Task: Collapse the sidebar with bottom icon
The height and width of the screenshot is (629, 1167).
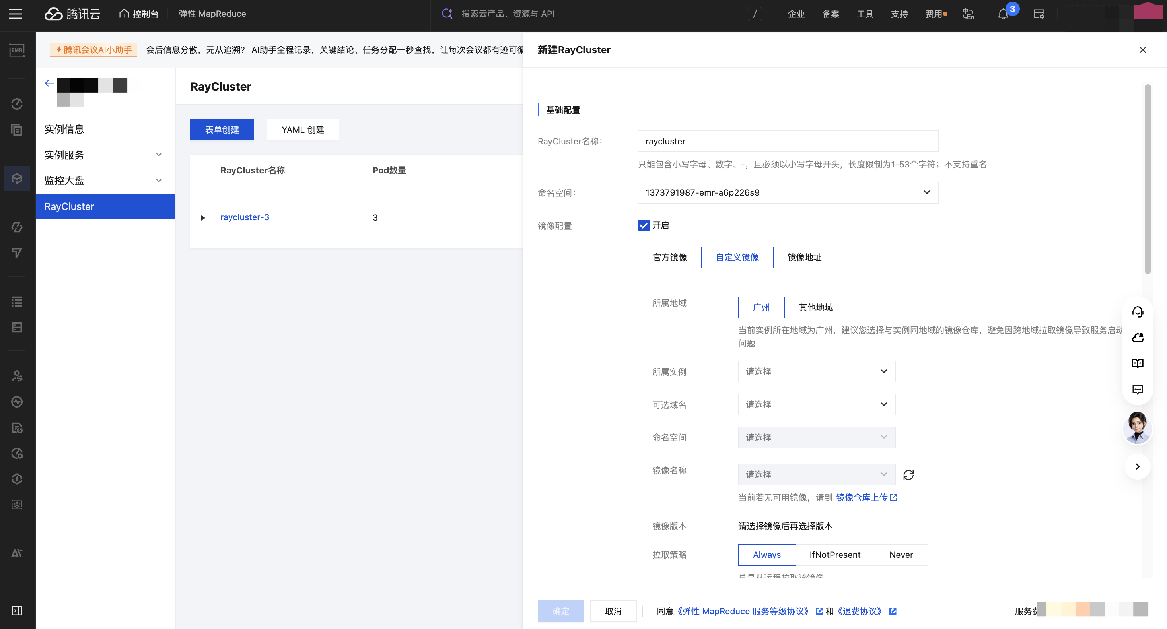Action: click(x=17, y=610)
